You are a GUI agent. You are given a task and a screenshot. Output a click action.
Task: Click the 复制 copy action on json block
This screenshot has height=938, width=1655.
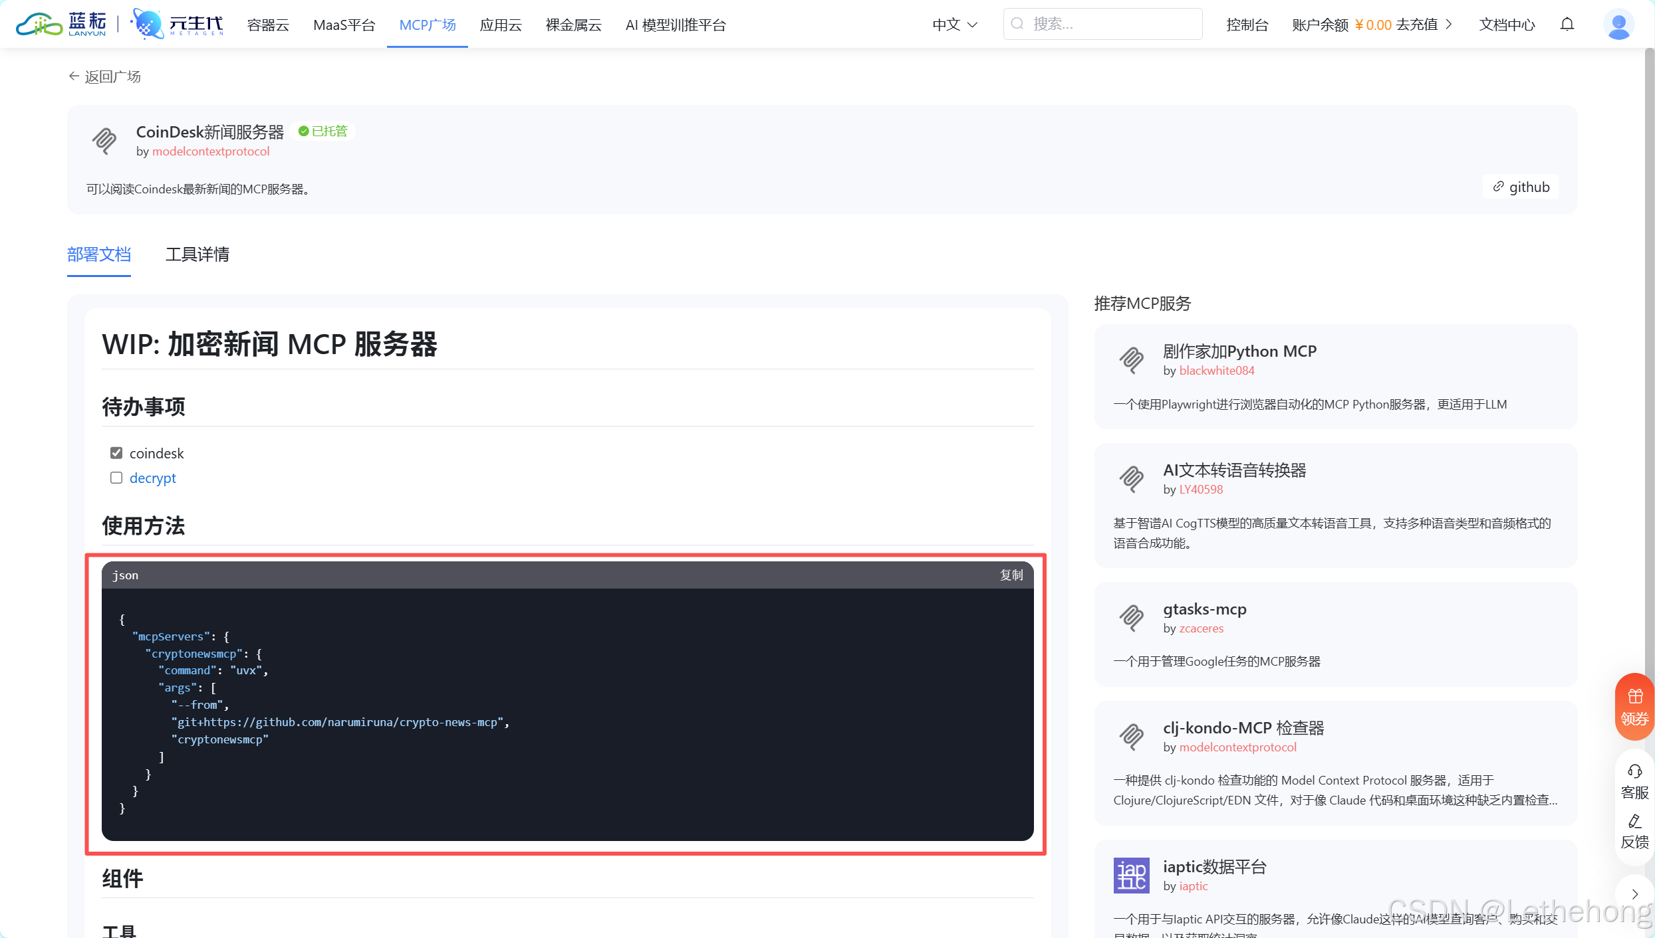[x=1011, y=575]
